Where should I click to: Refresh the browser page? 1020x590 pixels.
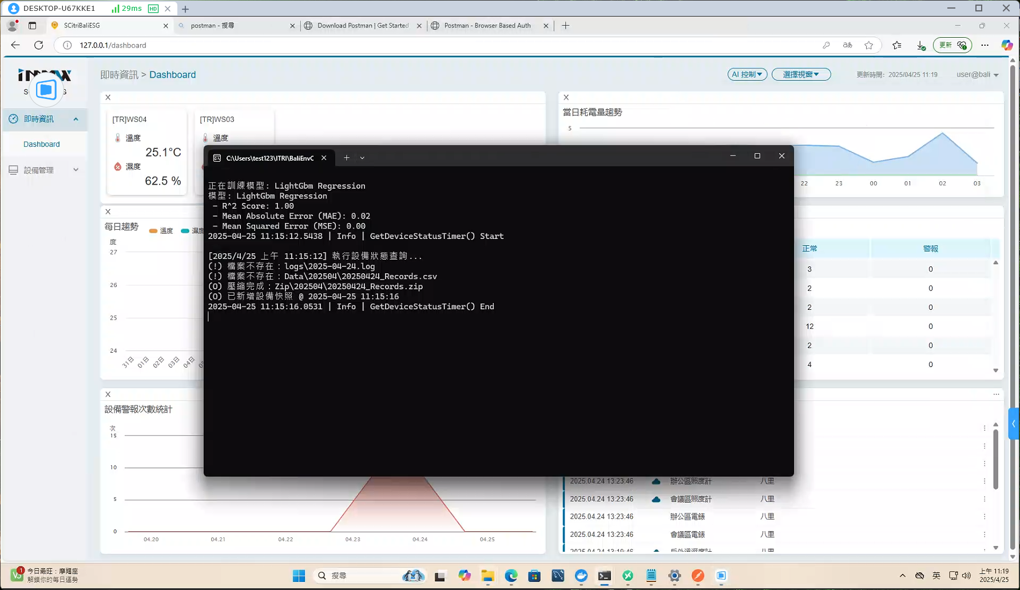[x=39, y=45]
